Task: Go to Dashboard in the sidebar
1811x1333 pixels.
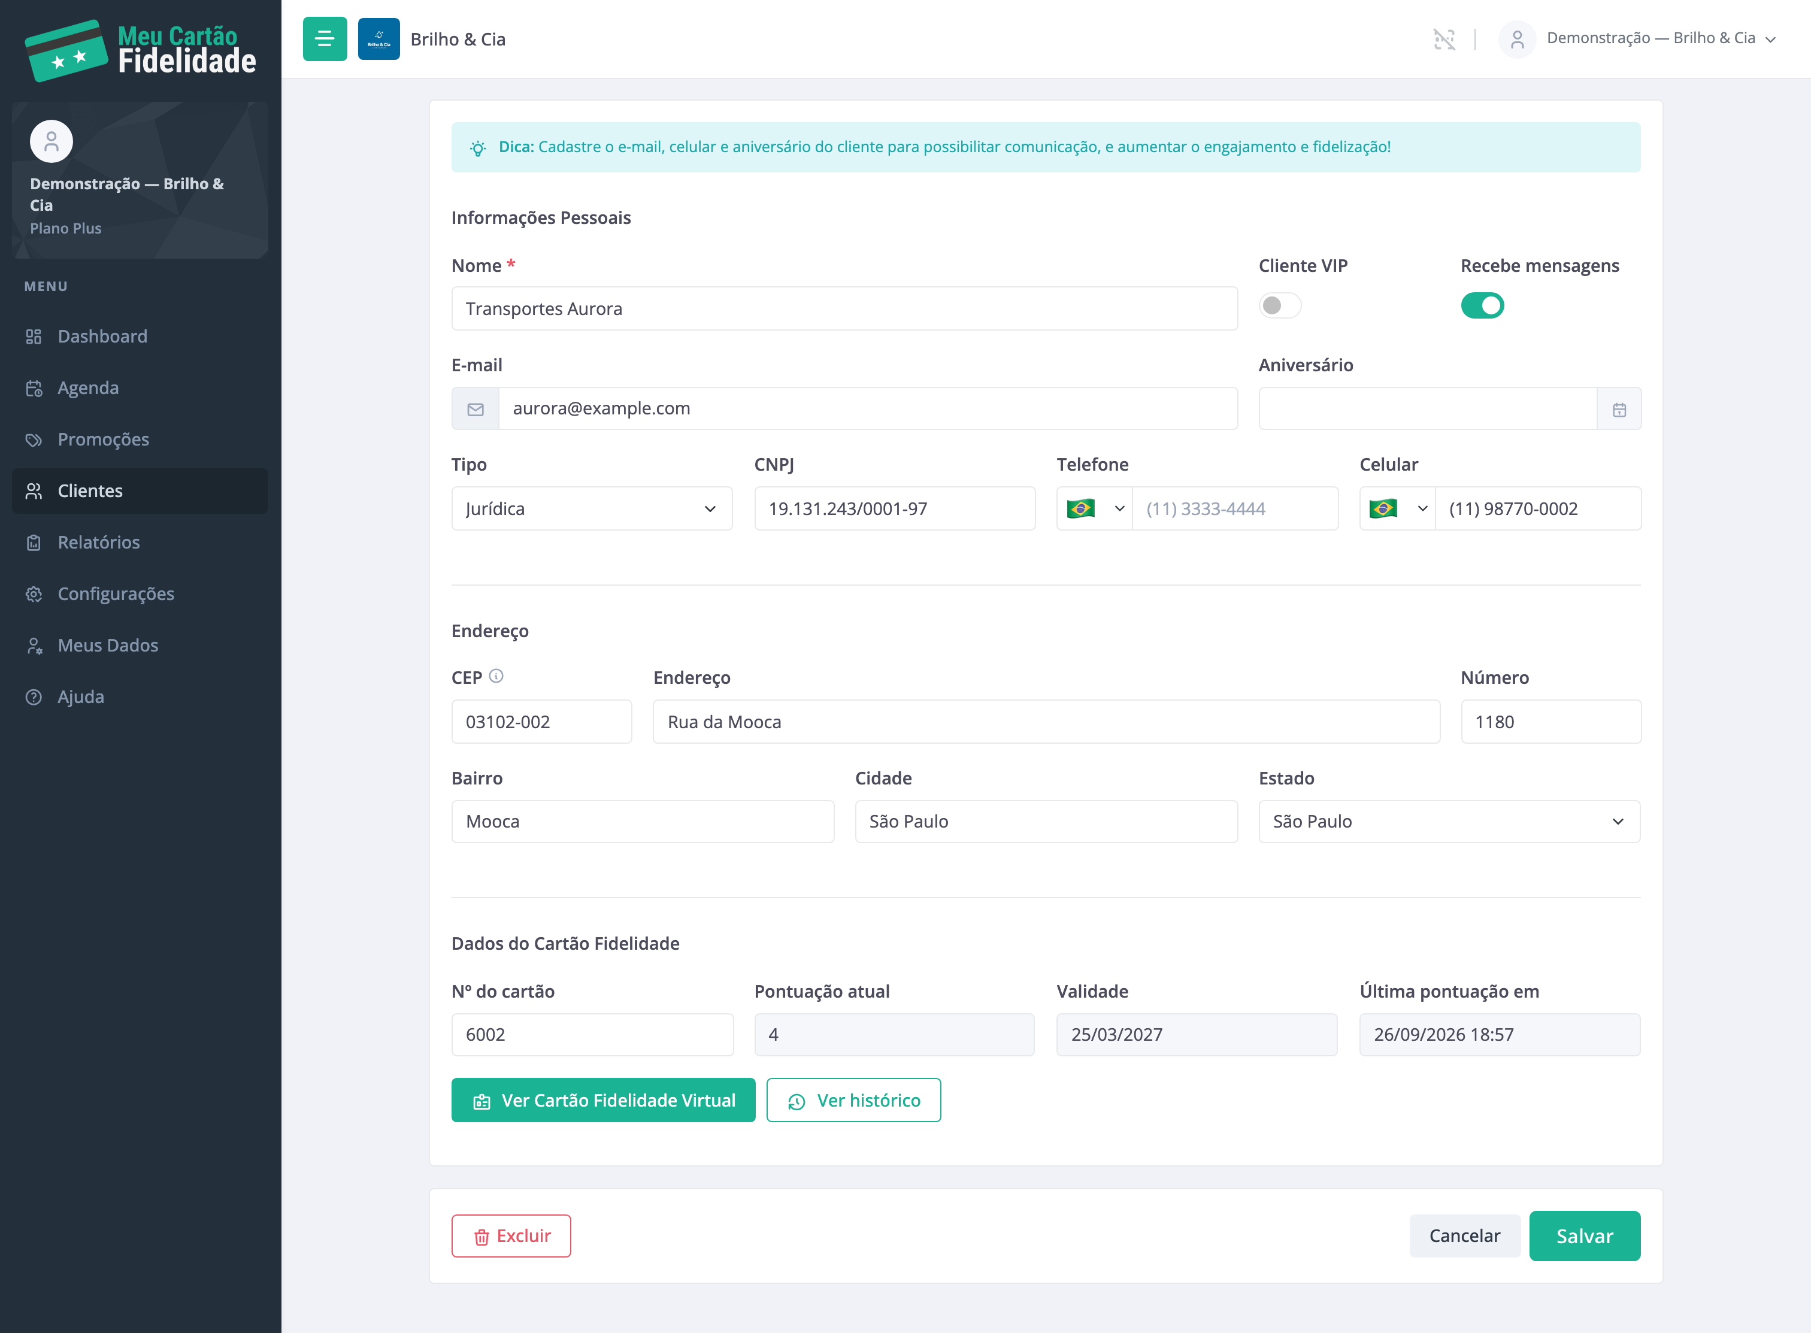Action: tap(140, 337)
